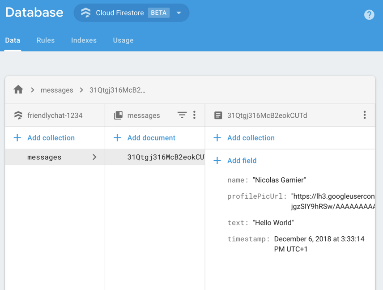
Task: Click the home icon in breadcrumb
Action: pyautogui.click(x=18, y=90)
